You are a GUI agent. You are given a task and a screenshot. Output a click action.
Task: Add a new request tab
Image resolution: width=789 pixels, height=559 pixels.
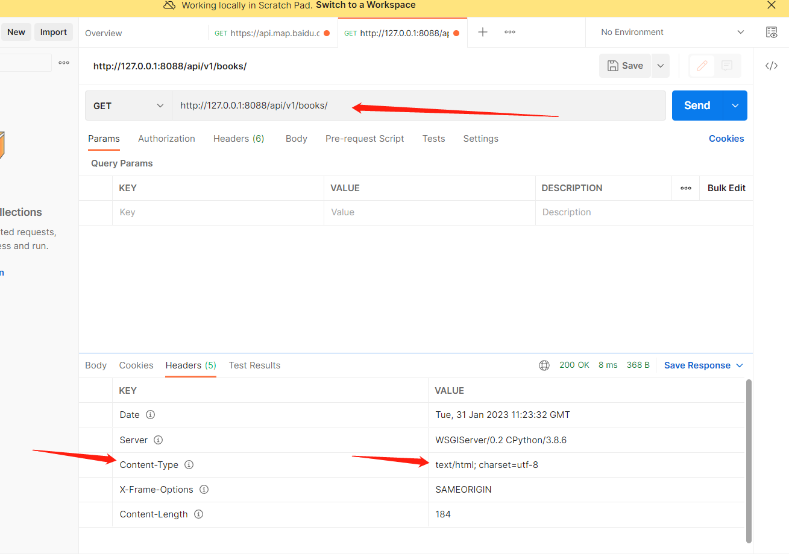tap(482, 32)
